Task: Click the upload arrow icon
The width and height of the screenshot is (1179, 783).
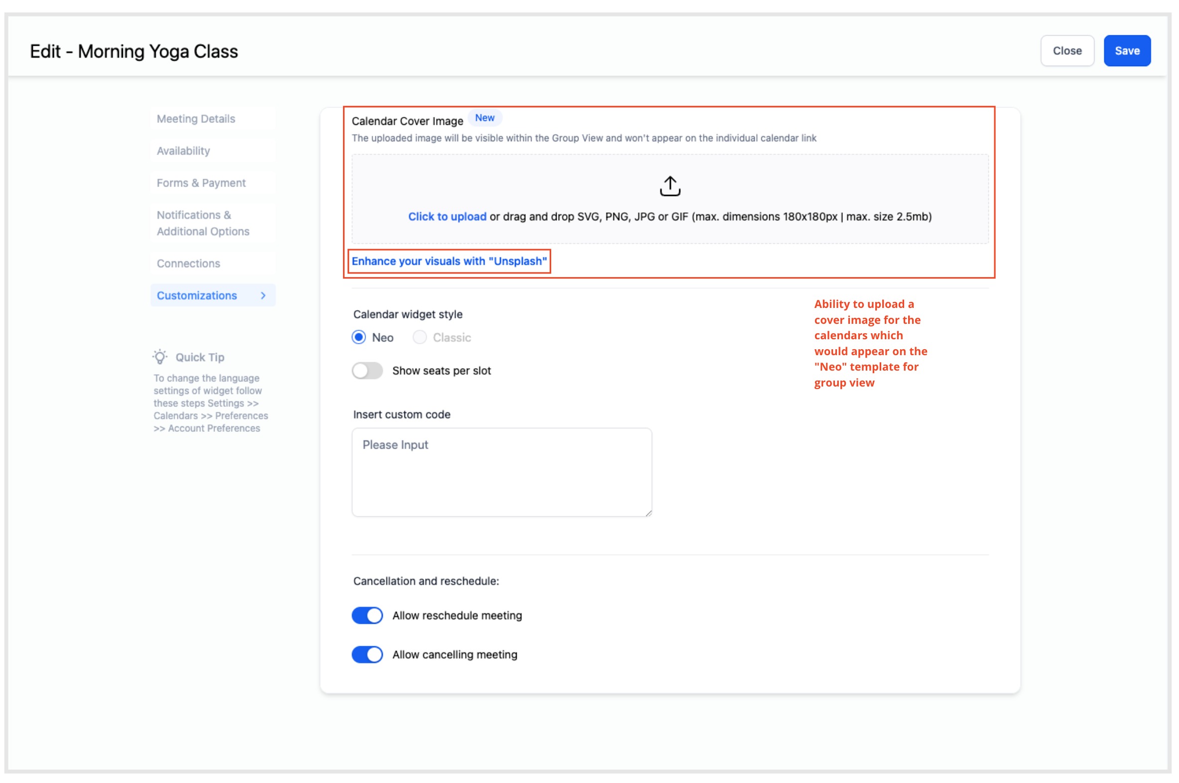Action: pyautogui.click(x=670, y=186)
